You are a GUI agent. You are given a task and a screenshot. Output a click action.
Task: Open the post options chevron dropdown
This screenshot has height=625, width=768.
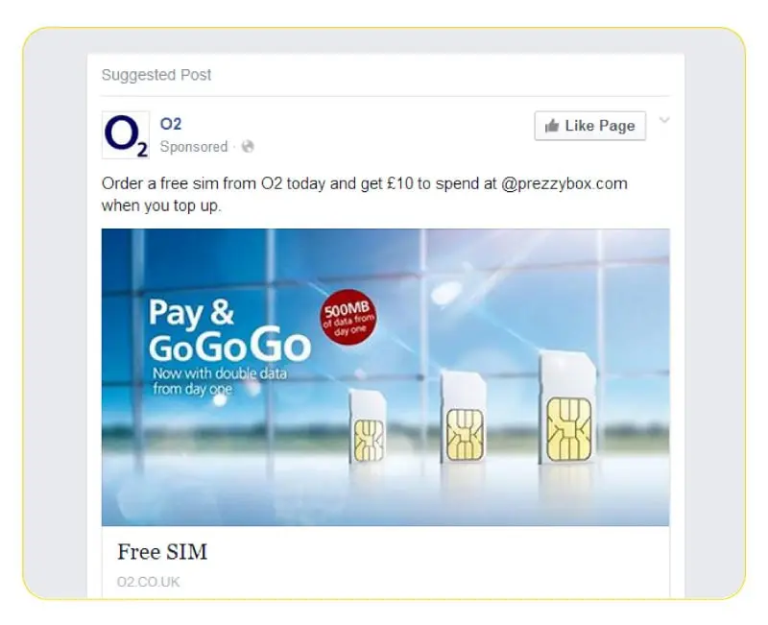(664, 120)
